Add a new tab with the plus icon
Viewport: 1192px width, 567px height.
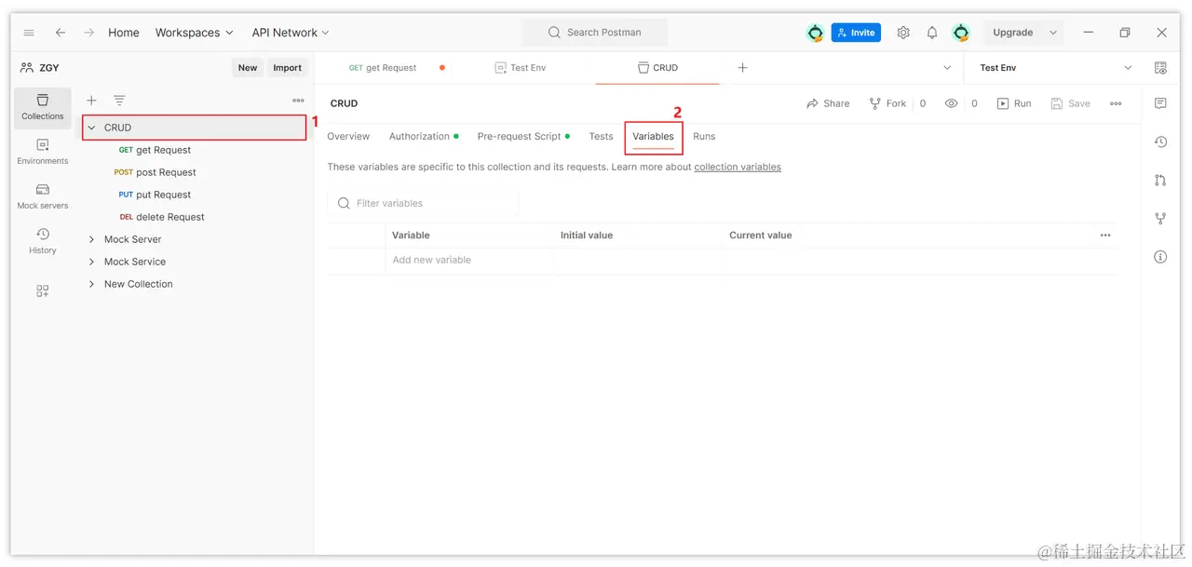[742, 68]
